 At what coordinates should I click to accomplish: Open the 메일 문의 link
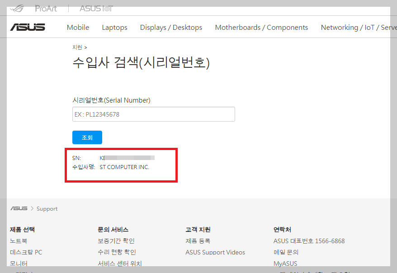tap(286, 252)
